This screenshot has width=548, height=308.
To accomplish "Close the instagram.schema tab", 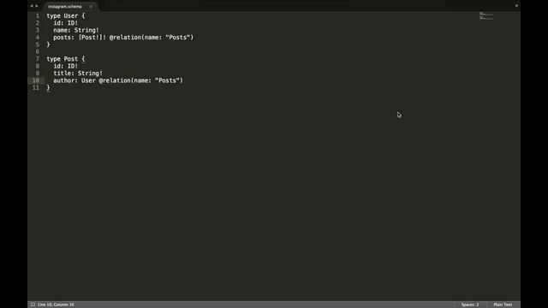I will coord(91,6).
